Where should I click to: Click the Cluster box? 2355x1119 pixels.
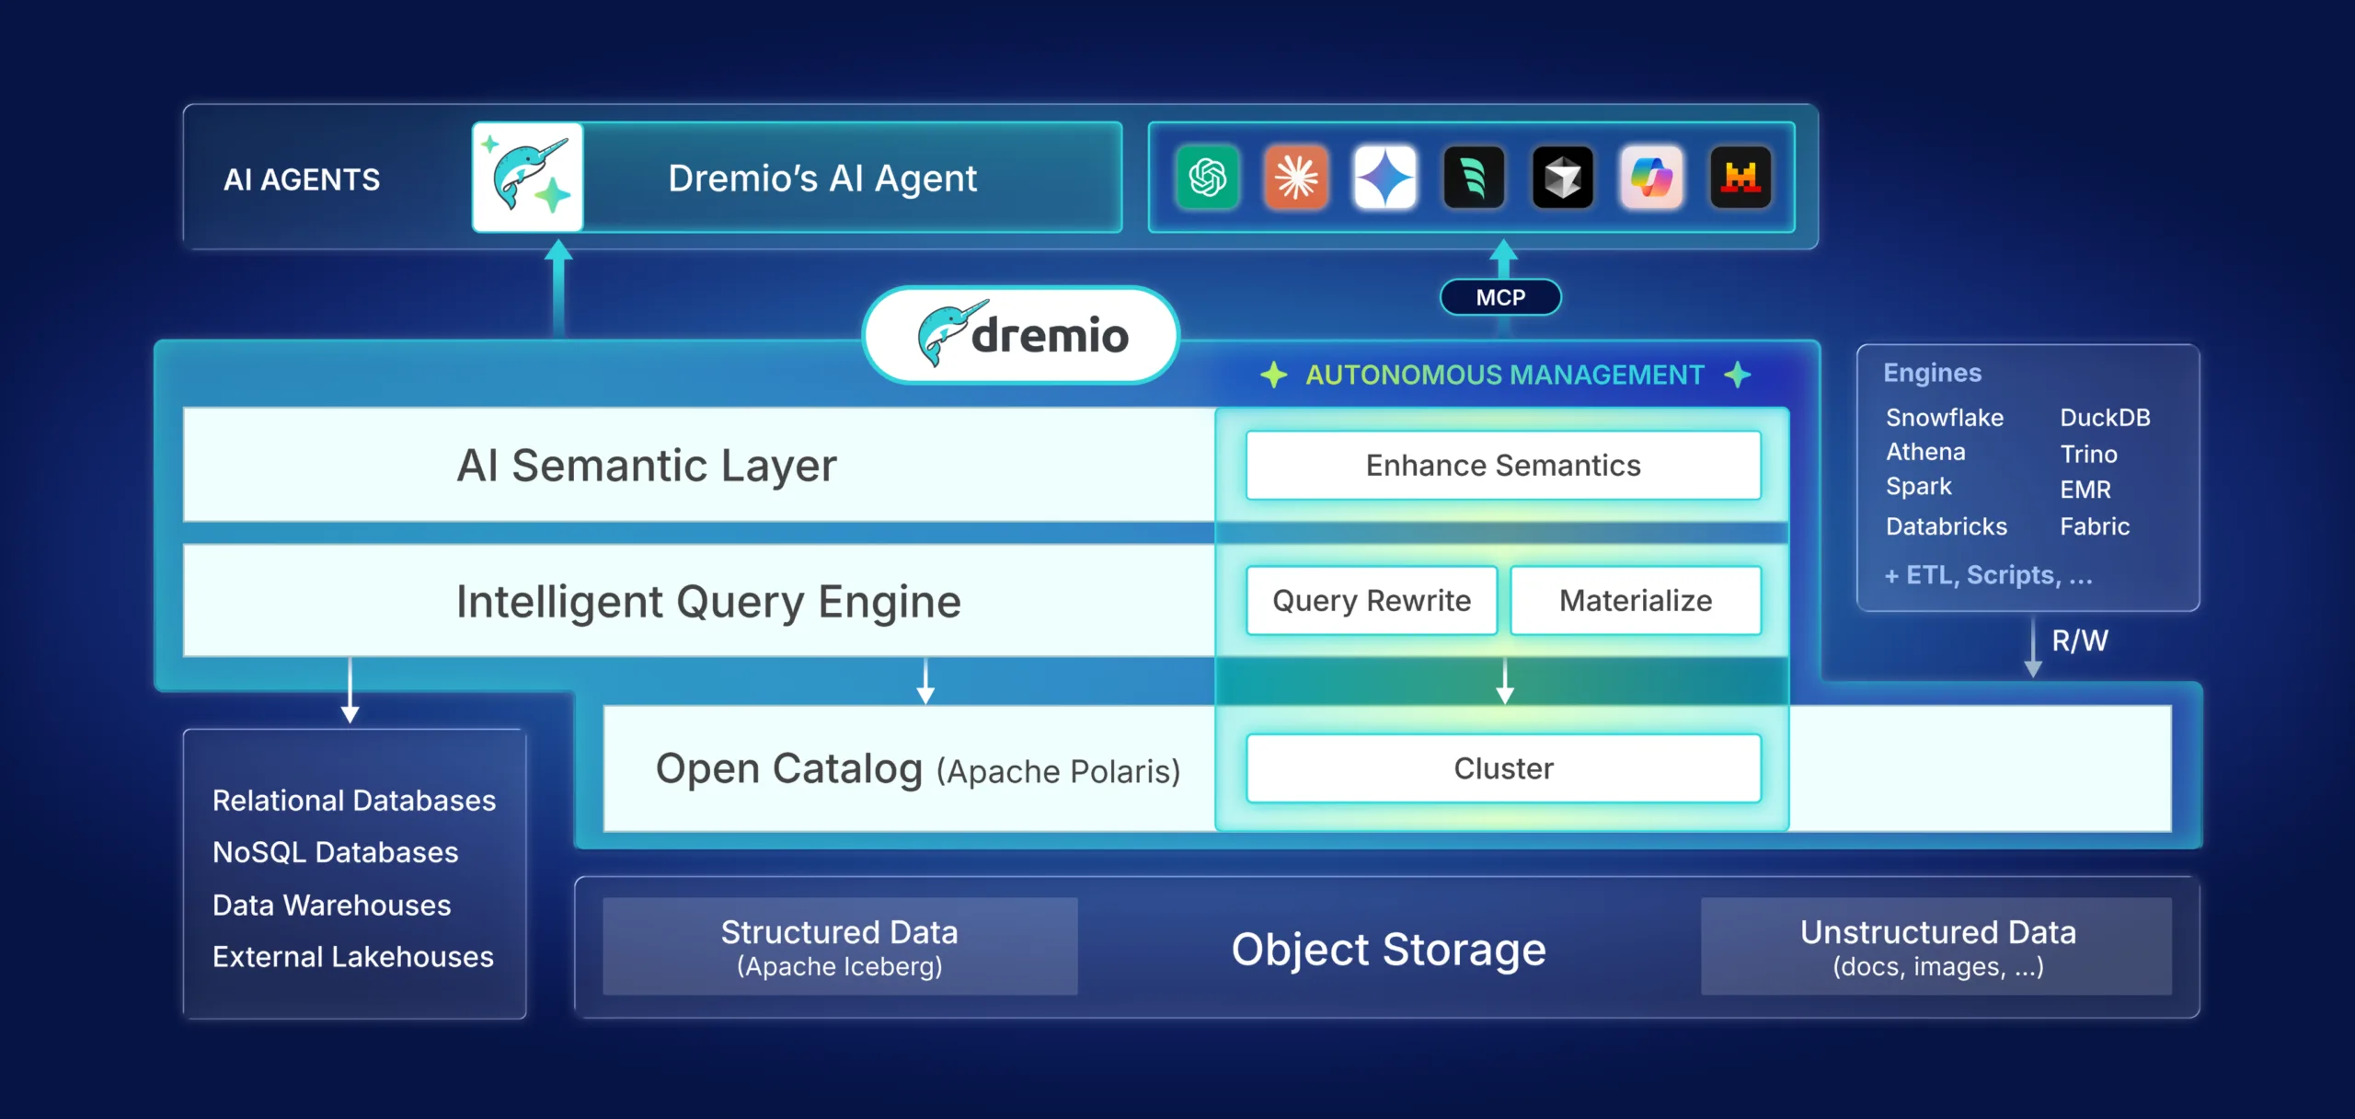pyautogui.click(x=1503, y=768)
